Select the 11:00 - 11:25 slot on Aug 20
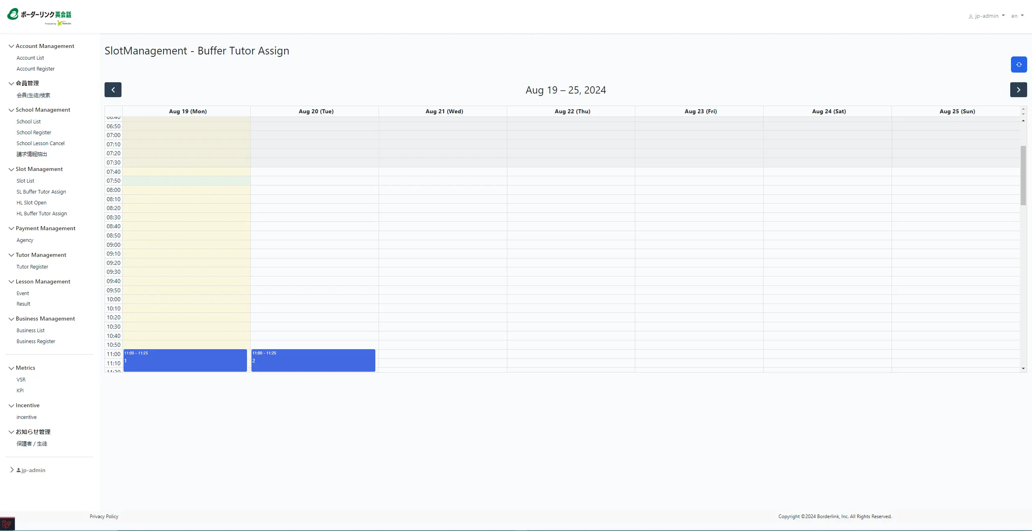 click(313, 360)
